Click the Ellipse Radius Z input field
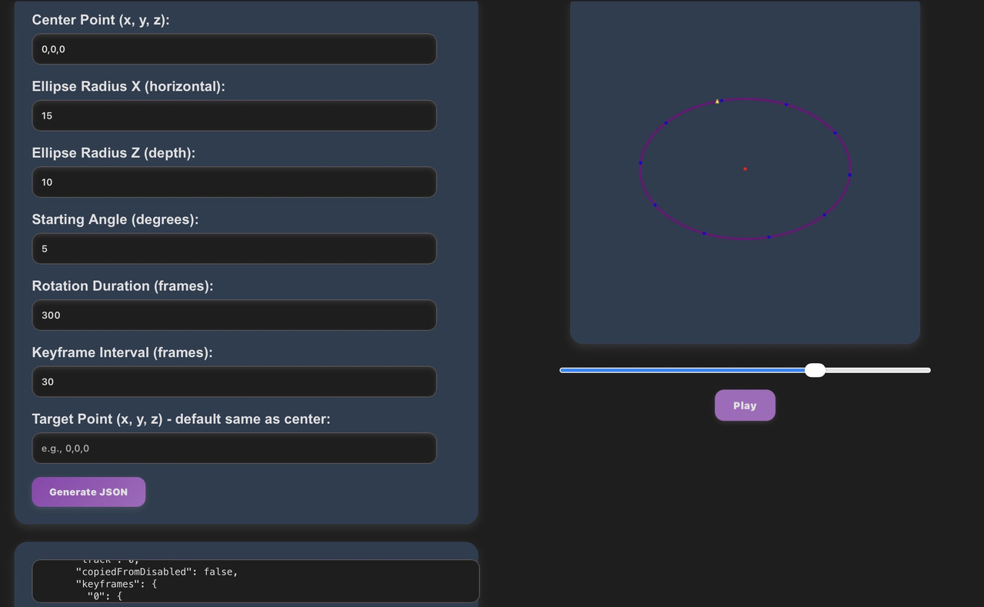This screenshot has width=984, height=607. pyautogui.click(x=234, y=182)
